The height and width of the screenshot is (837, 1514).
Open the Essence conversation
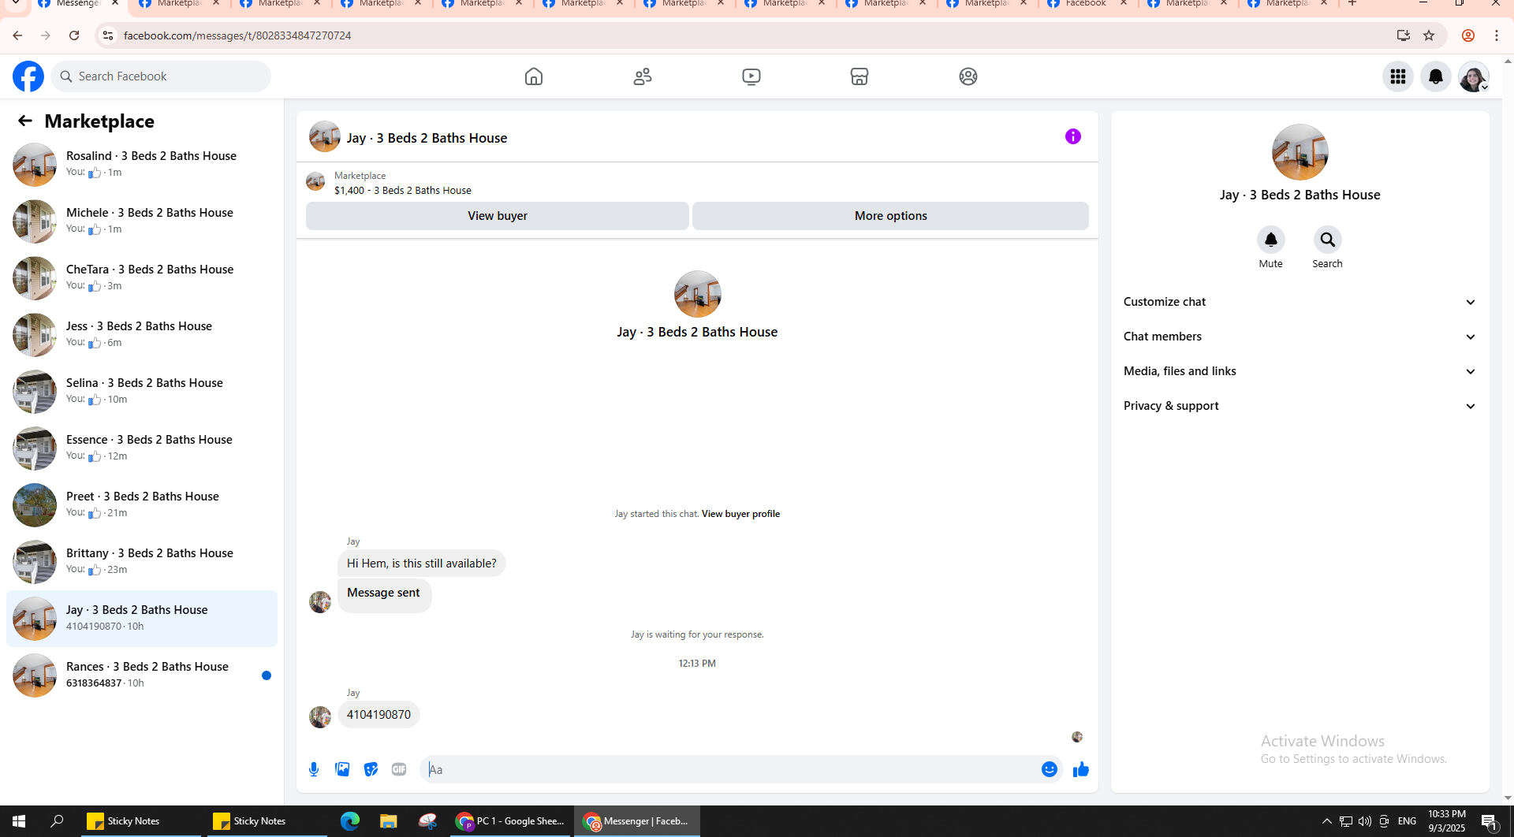(x=142, y=448)
